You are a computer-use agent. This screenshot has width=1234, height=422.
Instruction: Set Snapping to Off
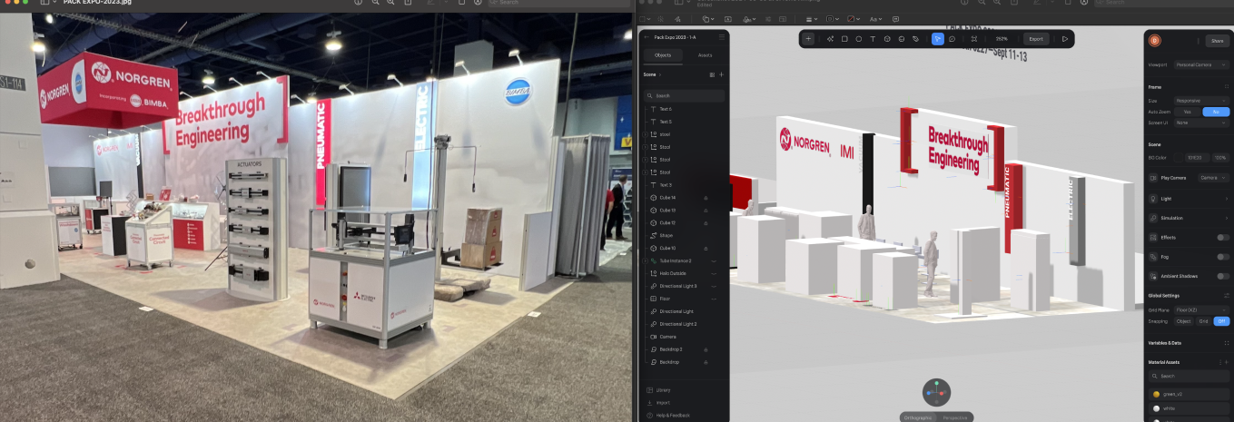tap(1221, 321)
